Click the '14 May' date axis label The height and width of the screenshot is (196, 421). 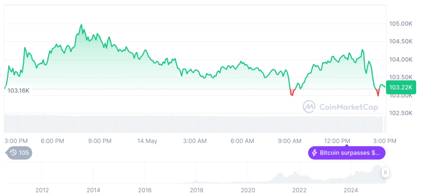click(x=147, y=141)
